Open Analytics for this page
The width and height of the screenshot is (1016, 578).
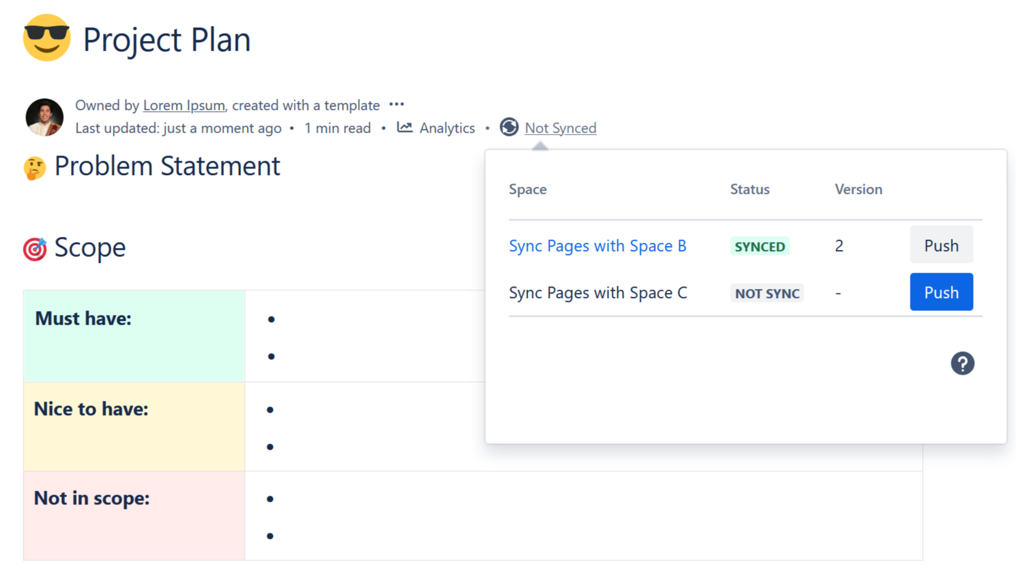[x=447, y=128]
